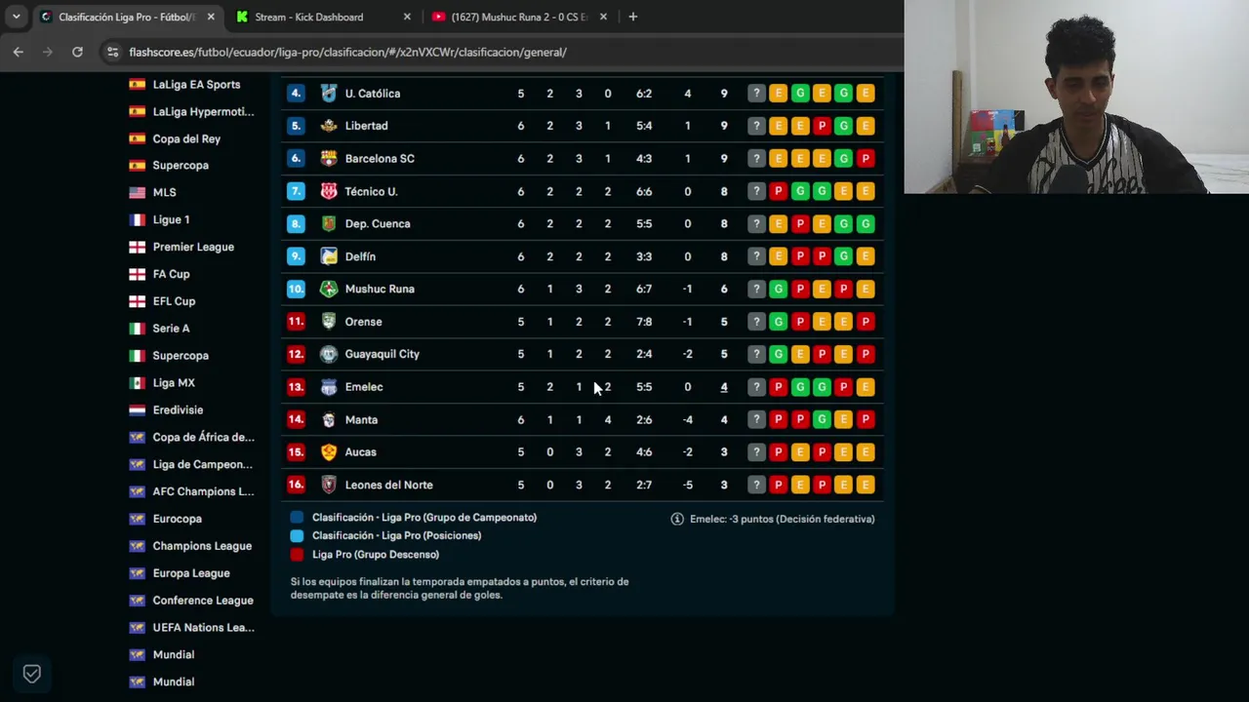The image size is (1249, 702).
Task: Click the info icon beside Emelec points deduction
Action: coord(677,519)
